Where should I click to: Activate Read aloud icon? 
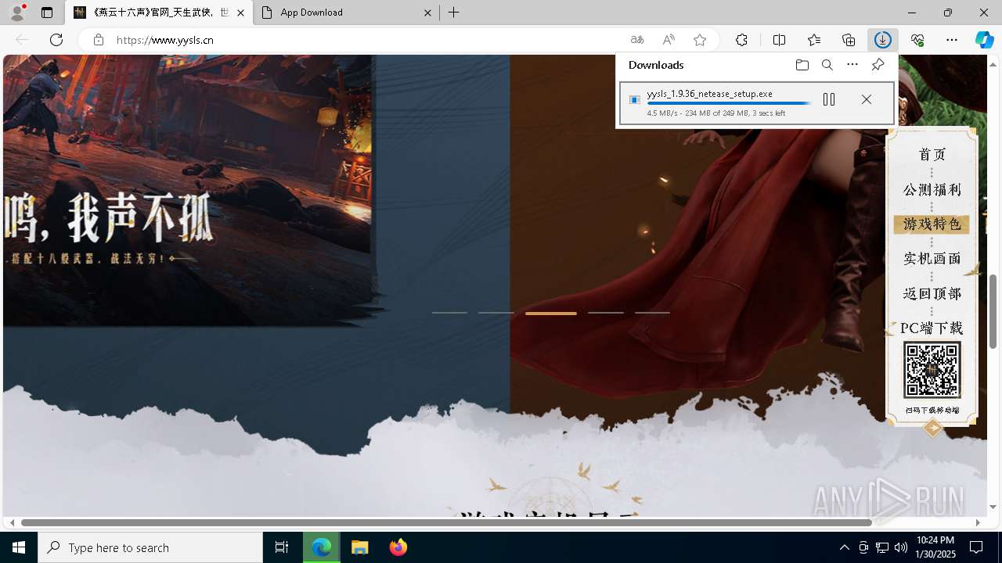(x=669, y=40)
